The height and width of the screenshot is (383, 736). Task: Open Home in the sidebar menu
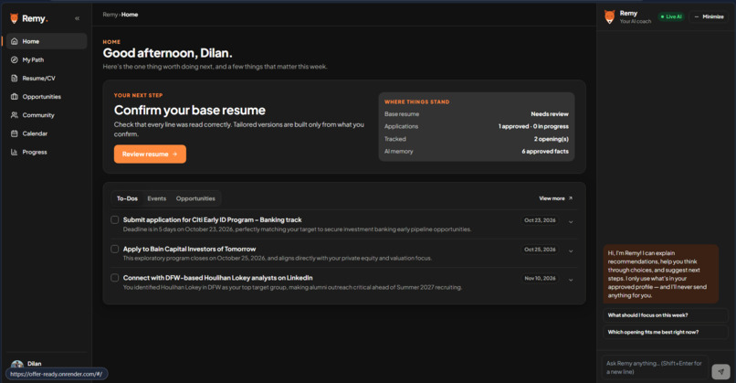coord(47,41)
